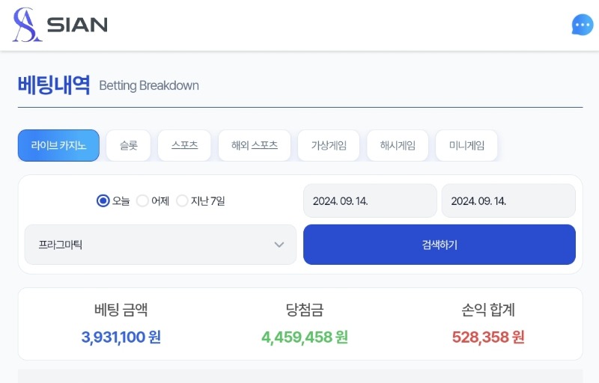Click the 베팅 금액 amount 3,931,100 원
The width and height of the screenshot is (599, 383).
121,337
